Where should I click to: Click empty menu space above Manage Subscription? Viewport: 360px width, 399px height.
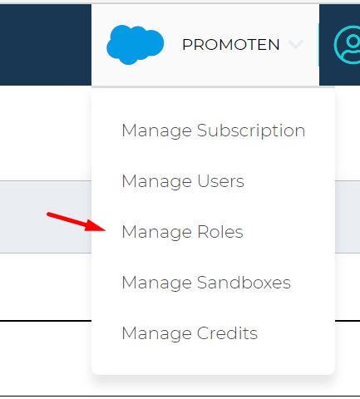pyautogui.click(x=213, y=104)
